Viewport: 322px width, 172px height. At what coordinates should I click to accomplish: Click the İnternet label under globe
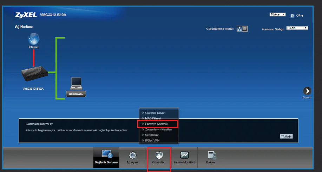coord(34,47)
